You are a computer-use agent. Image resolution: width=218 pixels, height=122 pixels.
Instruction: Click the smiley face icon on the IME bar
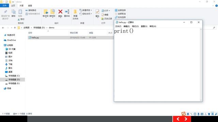click(x=195, y=114)
